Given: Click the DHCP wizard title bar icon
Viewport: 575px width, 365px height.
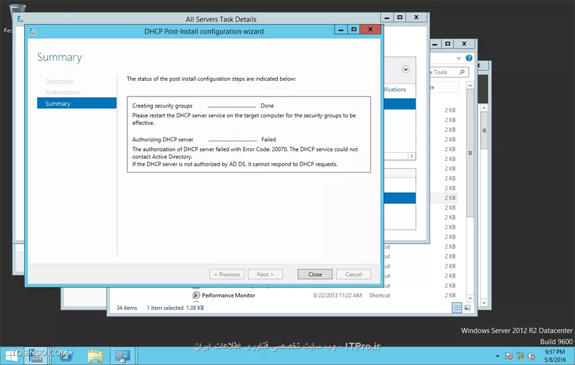Looking at the screenshot, I should [x=33, y=31].
